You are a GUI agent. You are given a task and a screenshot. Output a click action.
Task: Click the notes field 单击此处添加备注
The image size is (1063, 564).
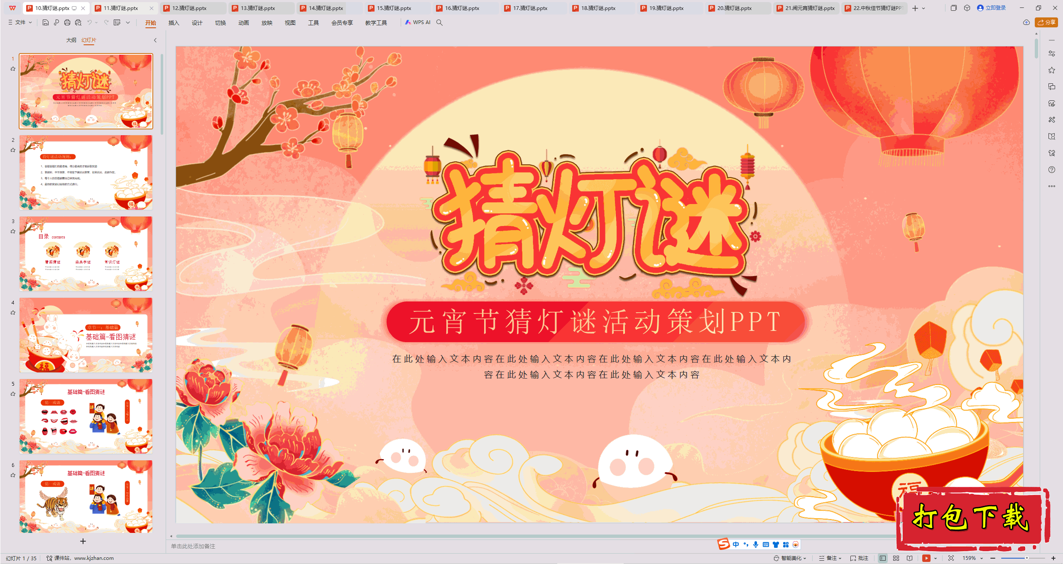coord(193,546)
